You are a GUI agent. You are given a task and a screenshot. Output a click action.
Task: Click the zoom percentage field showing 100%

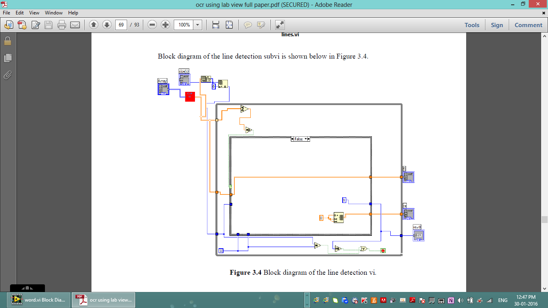click(184, 25)
